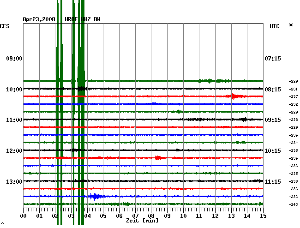Select minute label 05 on time axis
The height and width of the screenshot is (228, 300).
tap(103, 216)
